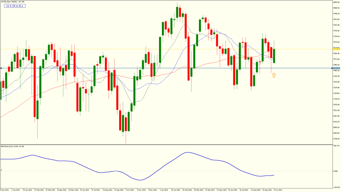Click the orange up arrow marker
The height and width of the screenshot is (192, 342).
[274, 75]
